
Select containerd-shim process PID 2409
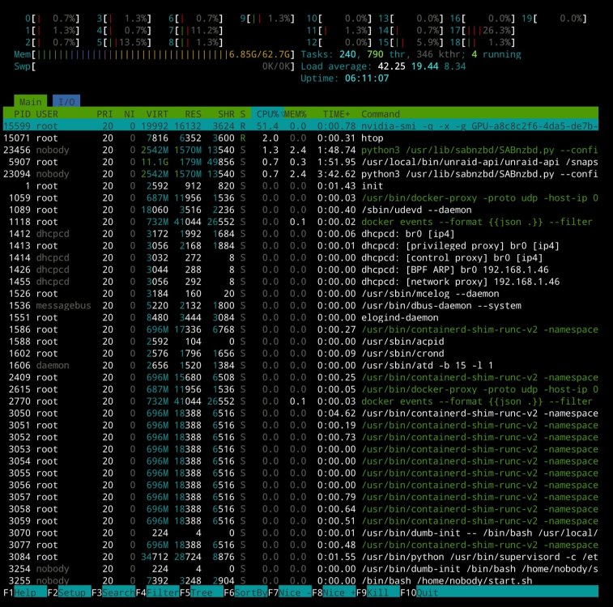300,377
